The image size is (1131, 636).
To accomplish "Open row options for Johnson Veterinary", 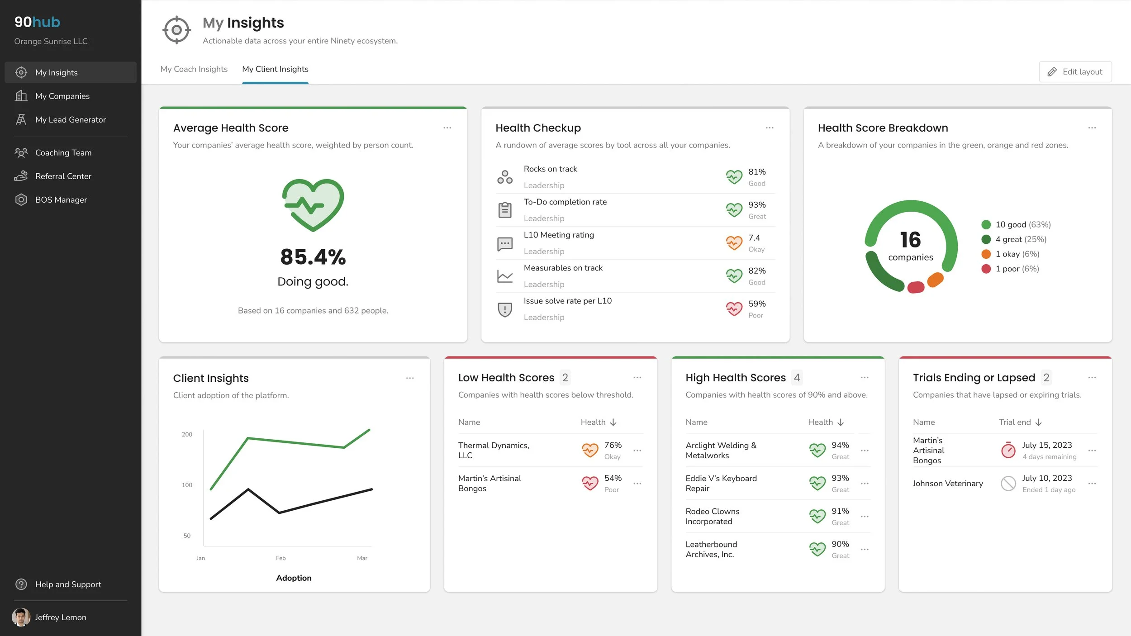I will pos(1092,484).
